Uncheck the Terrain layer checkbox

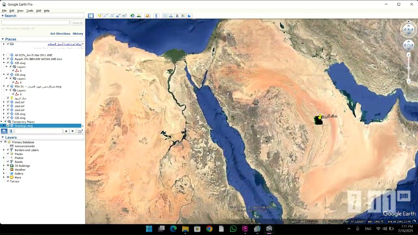8,181
